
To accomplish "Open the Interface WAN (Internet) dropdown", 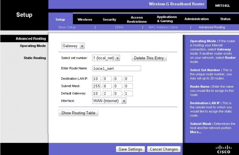I will pos(109,101).
